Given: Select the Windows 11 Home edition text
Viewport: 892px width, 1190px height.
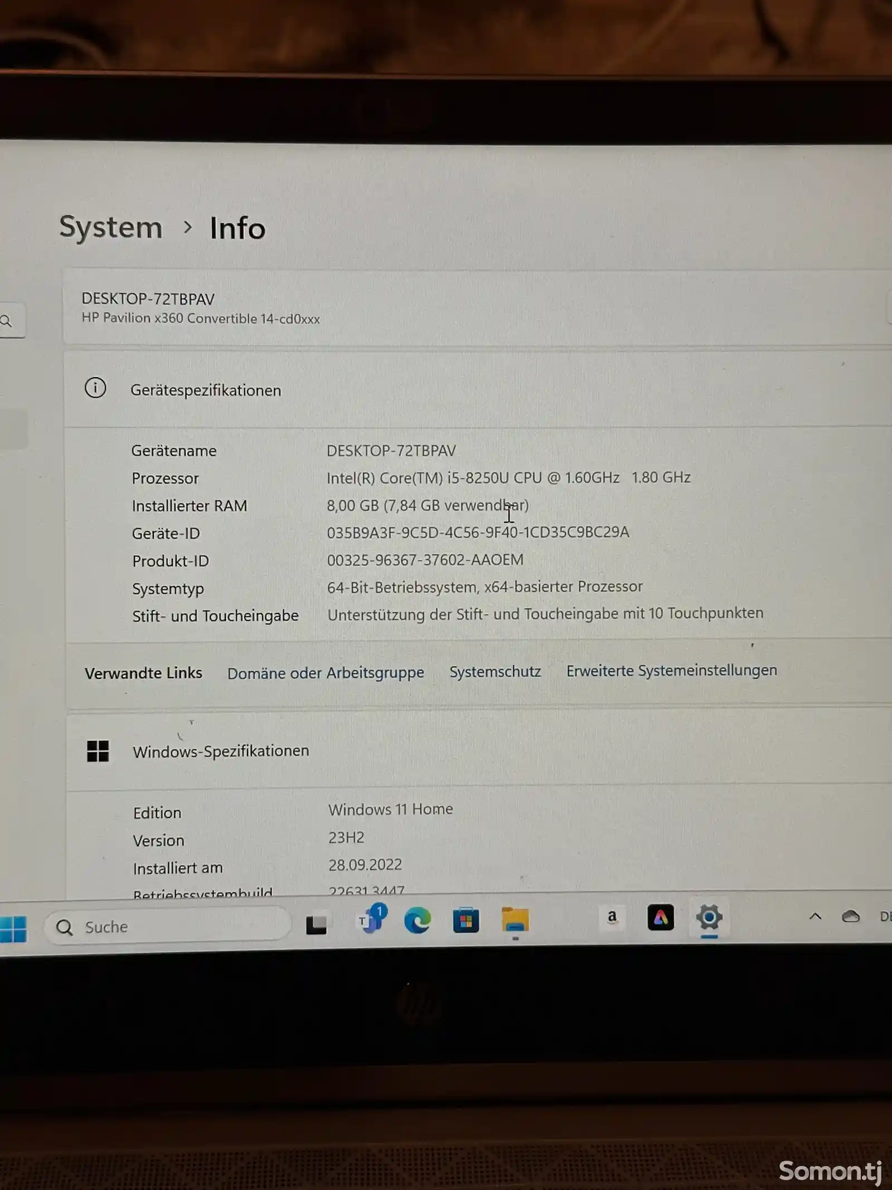Looking at the screenshot, I should (x=390, y=809).
